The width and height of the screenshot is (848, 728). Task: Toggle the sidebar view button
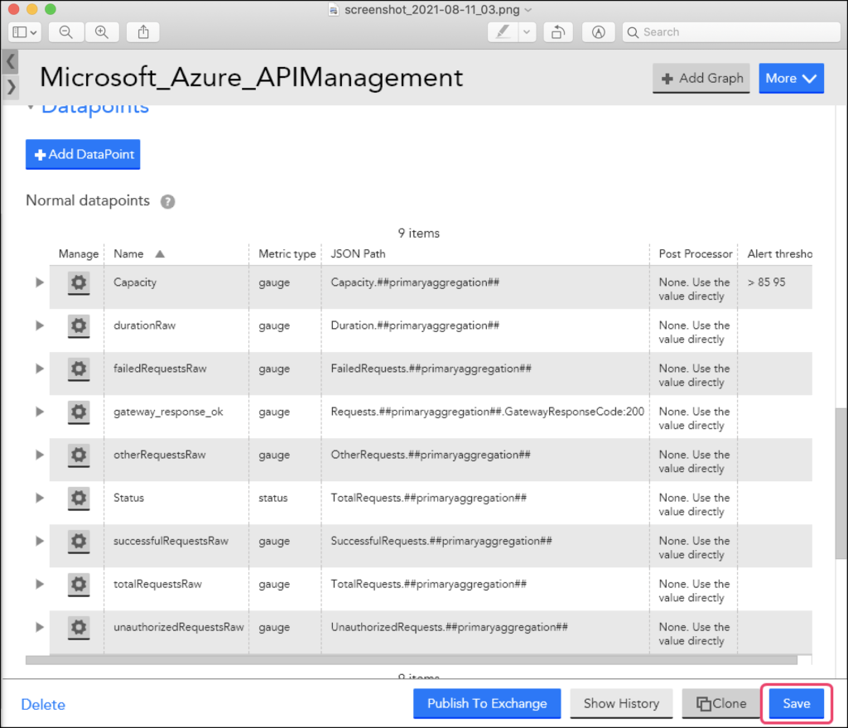point(24,32)
